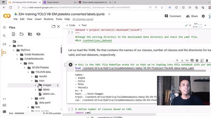Open the Runtime menu
The height and width of the screenshot is (118, 211).
point(48,19)
